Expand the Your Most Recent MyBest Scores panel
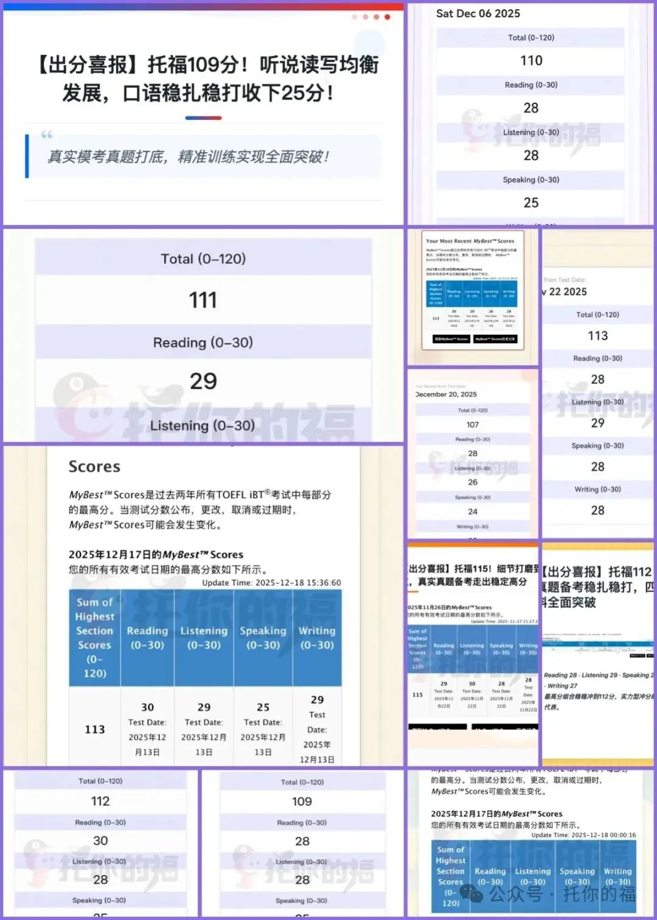 [x=474, y=289]
